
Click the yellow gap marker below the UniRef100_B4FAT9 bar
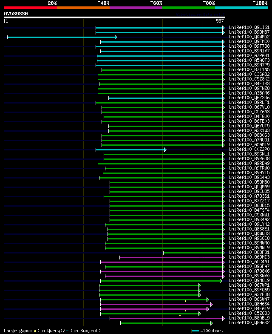[185, 311]
